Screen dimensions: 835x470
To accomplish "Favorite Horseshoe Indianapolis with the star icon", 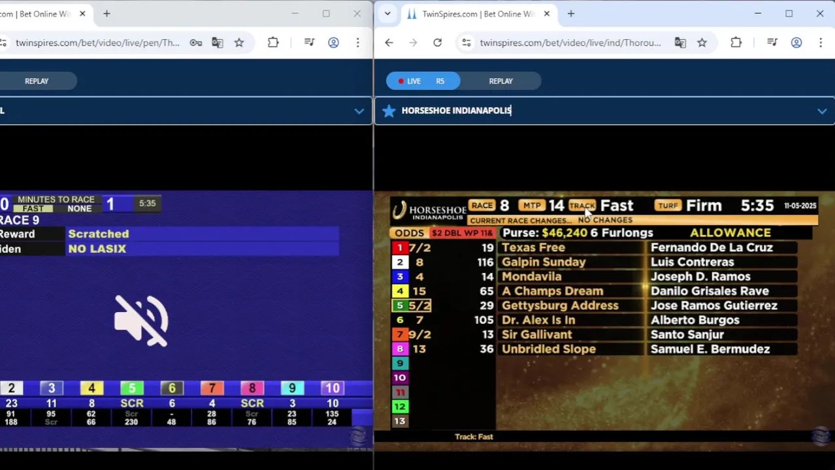I will point(389,110).
